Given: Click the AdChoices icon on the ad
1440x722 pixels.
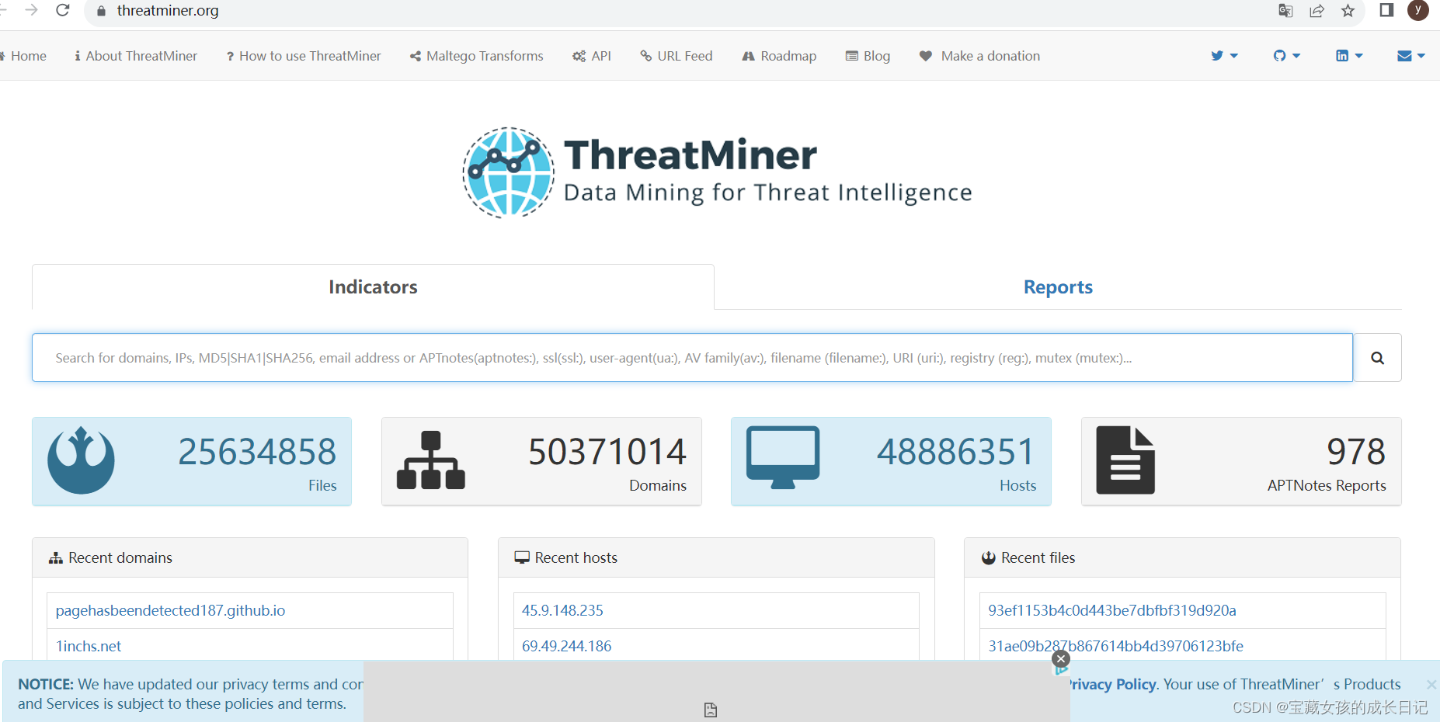Looking at the screenshot, I should 1061,671.
